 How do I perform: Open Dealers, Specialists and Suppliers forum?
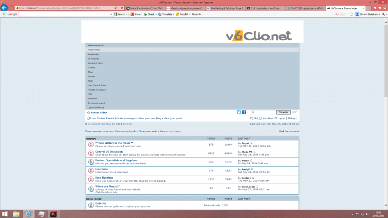(116, 160)
